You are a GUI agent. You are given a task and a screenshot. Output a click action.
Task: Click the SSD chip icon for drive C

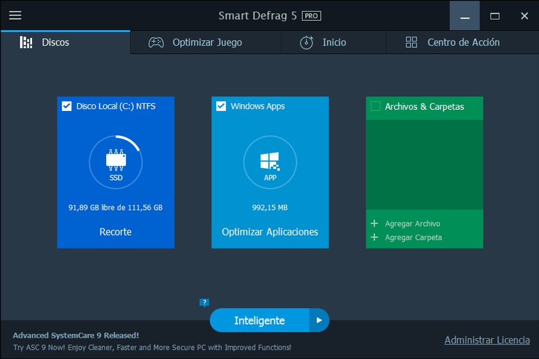point(116,160)
